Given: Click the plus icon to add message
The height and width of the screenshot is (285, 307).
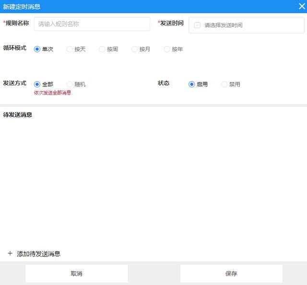Looking at the screenshot, I should tap(10, 253).
